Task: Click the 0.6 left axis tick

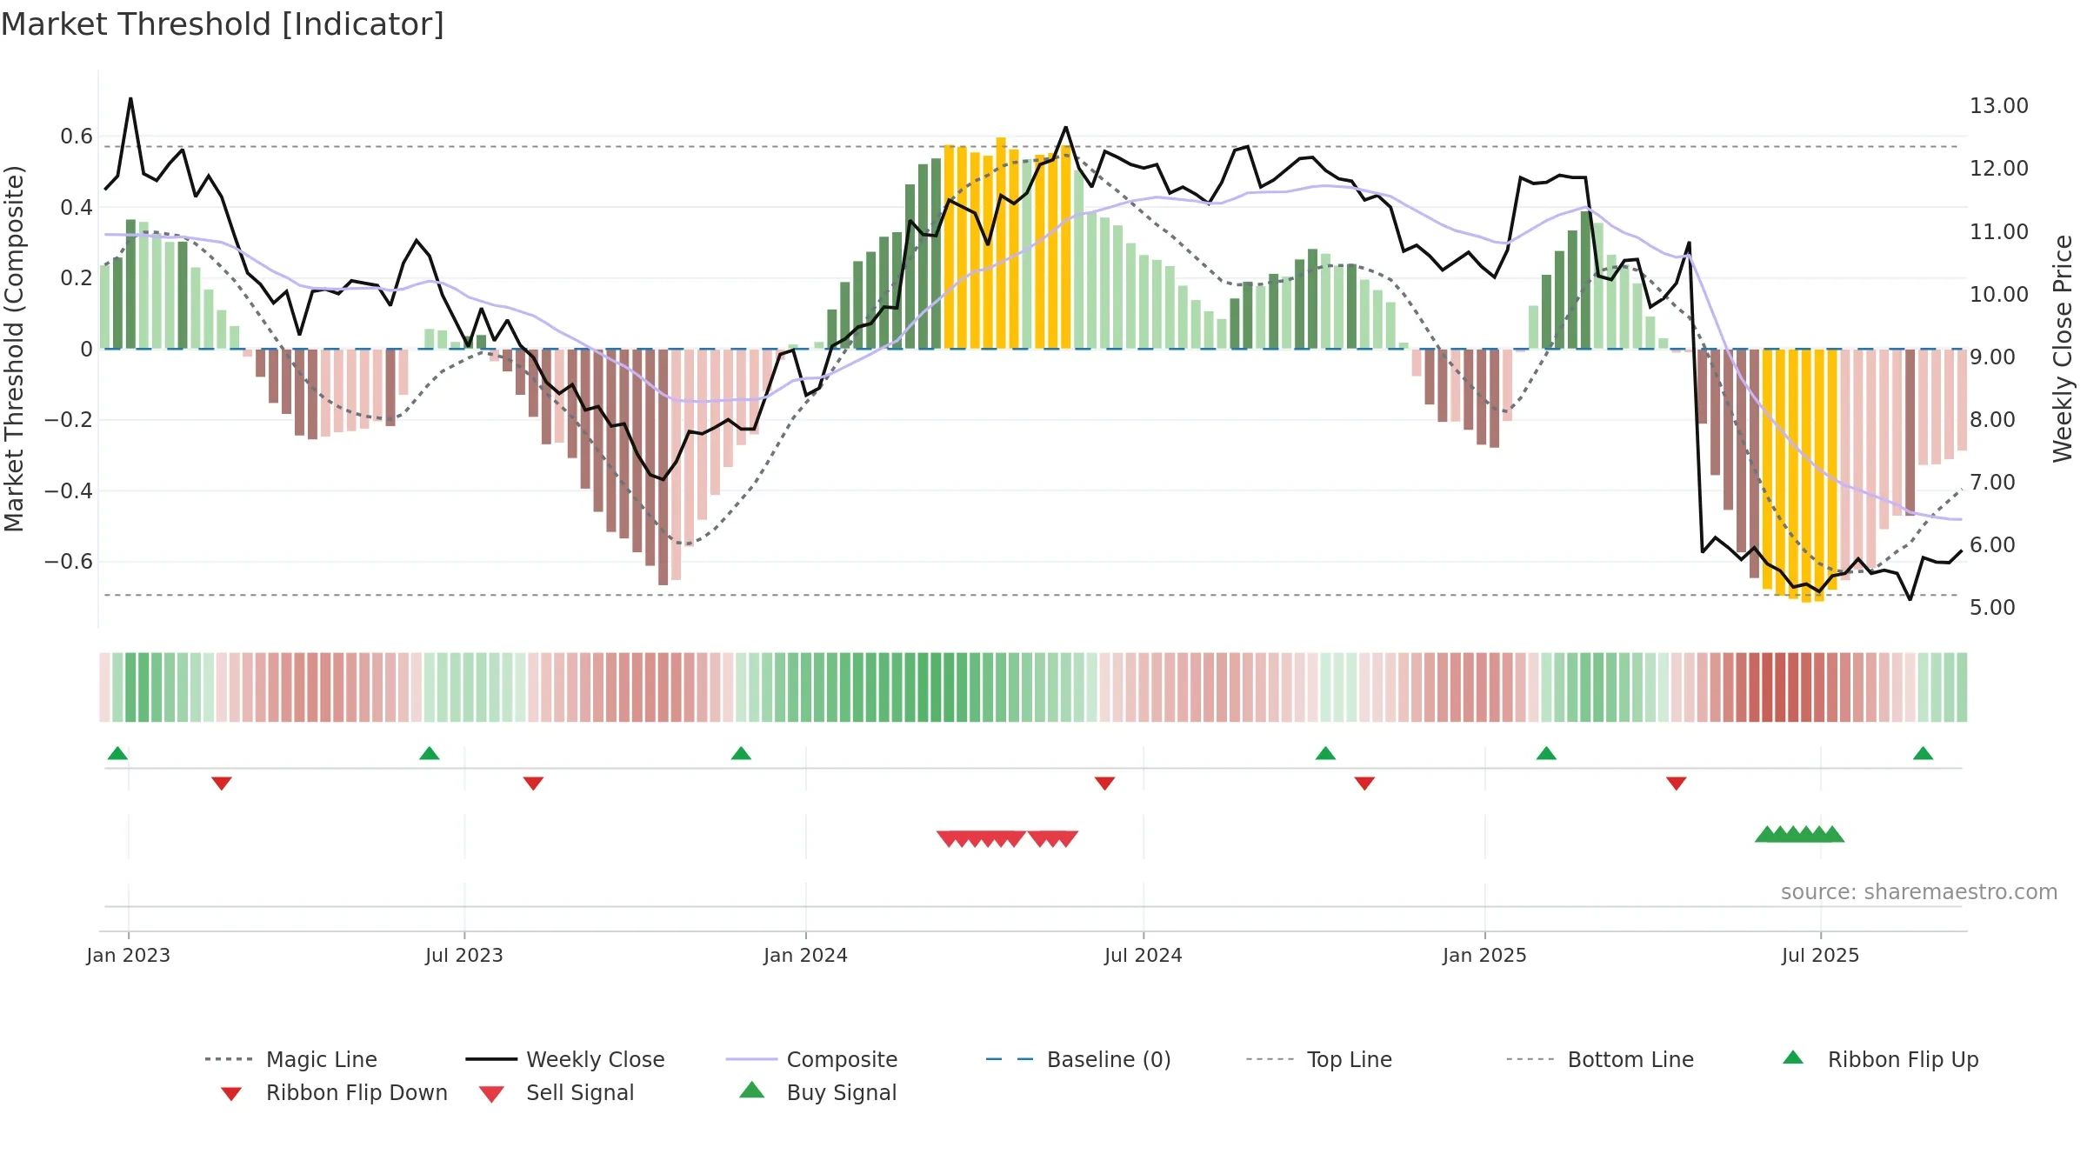Action: click(77, 137)
